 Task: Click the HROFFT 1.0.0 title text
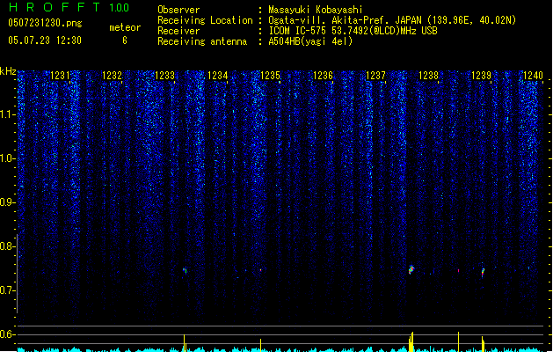(x=69, y=7)
